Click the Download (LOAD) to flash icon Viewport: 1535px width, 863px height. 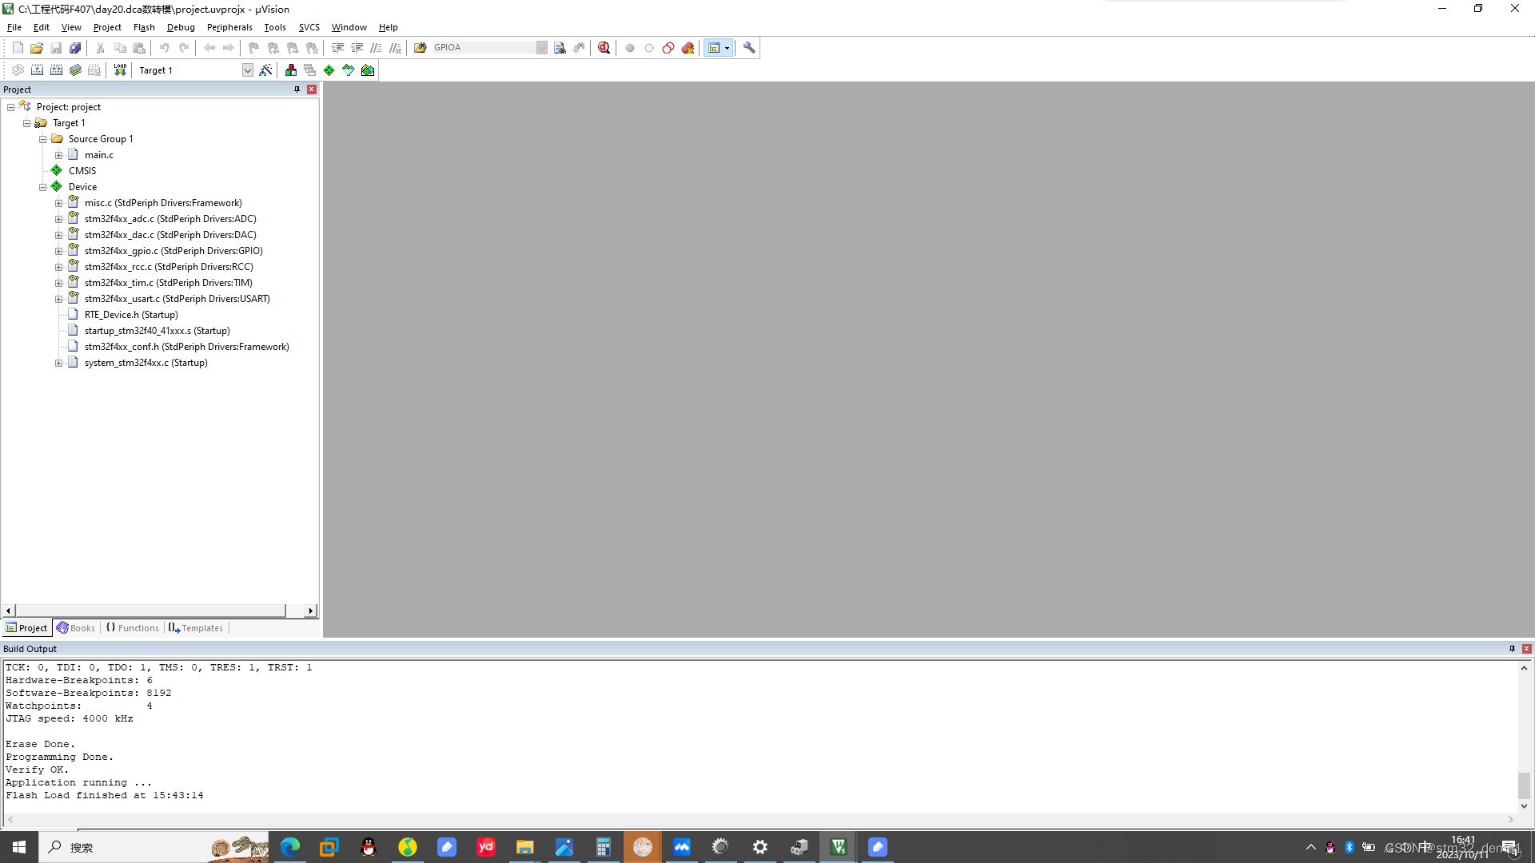click(120, 70)
